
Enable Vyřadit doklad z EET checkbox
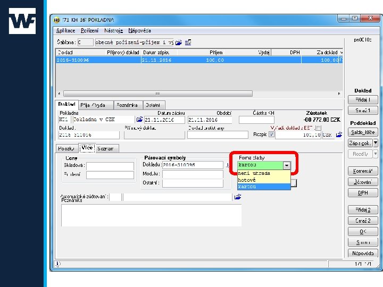(318, 128)
